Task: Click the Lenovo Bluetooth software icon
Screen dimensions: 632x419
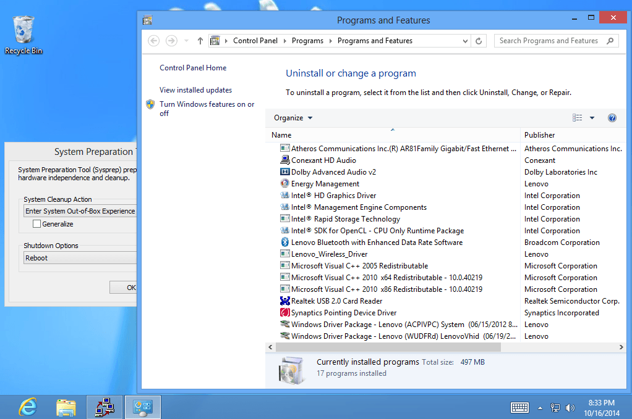Action: (284, 242)
